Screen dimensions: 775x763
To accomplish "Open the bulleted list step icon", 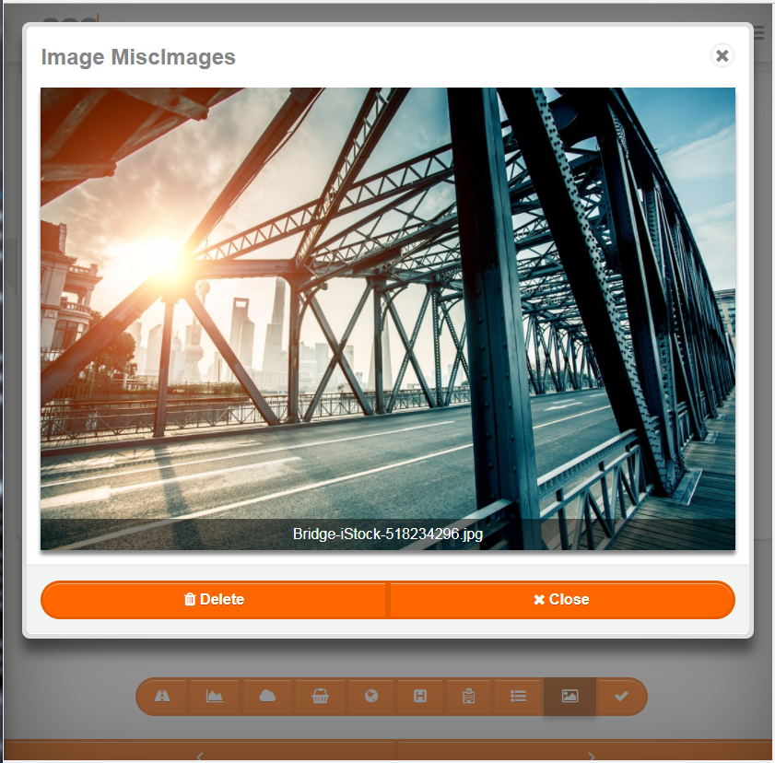I will (518, 697).
